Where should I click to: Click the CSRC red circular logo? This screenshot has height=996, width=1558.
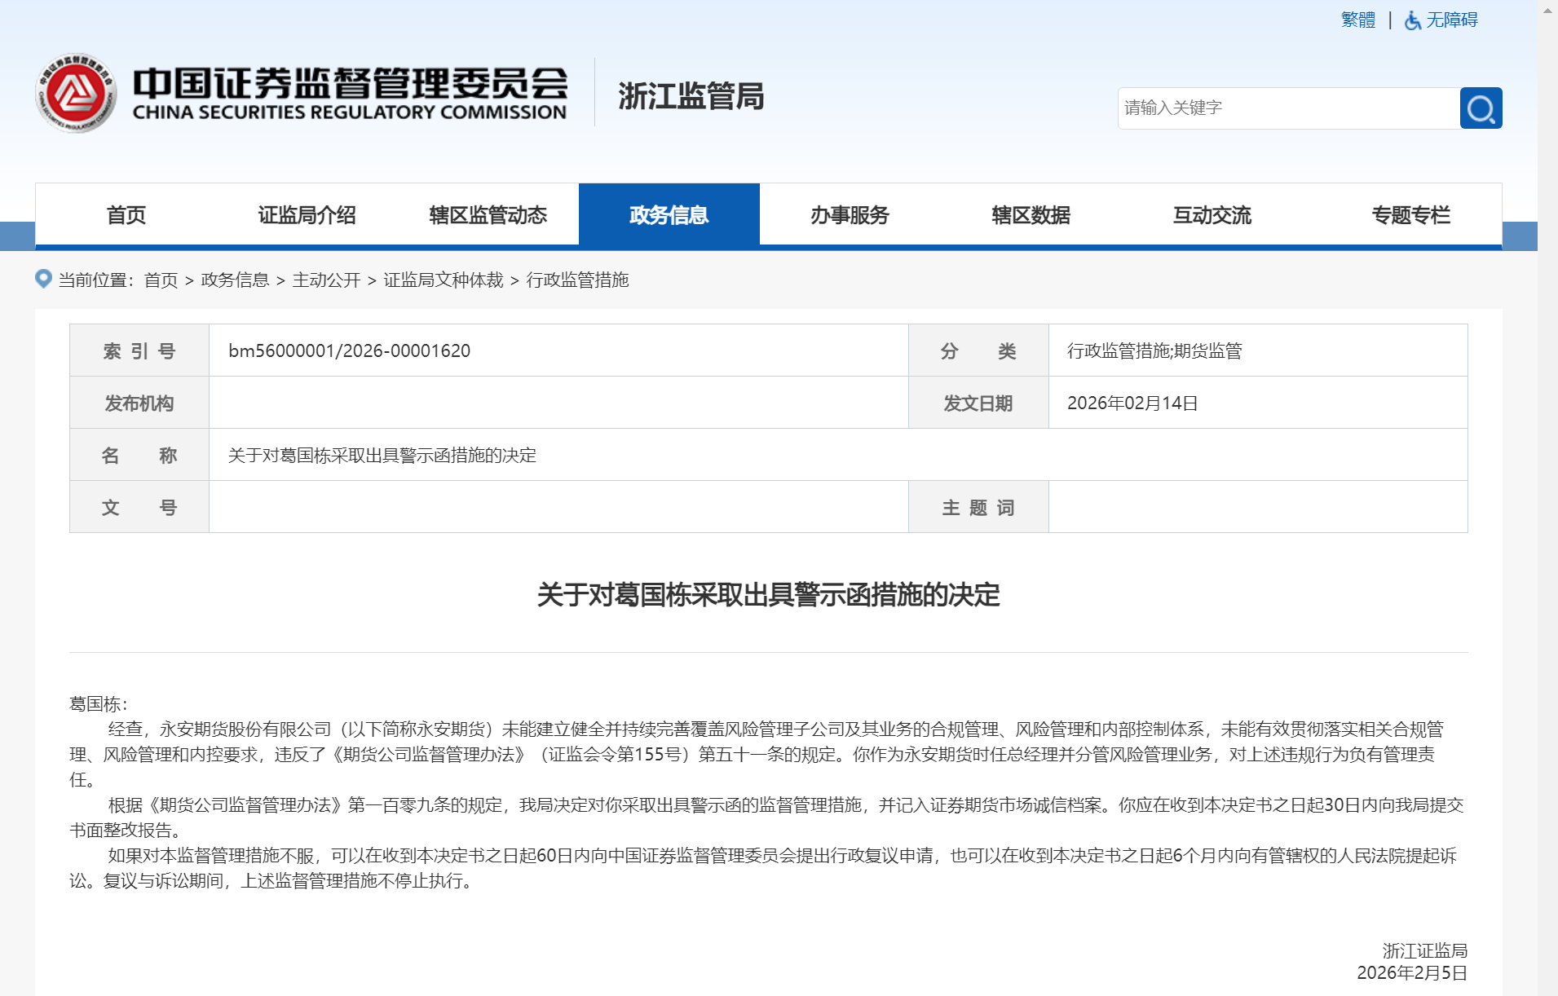tap(76, 94)
